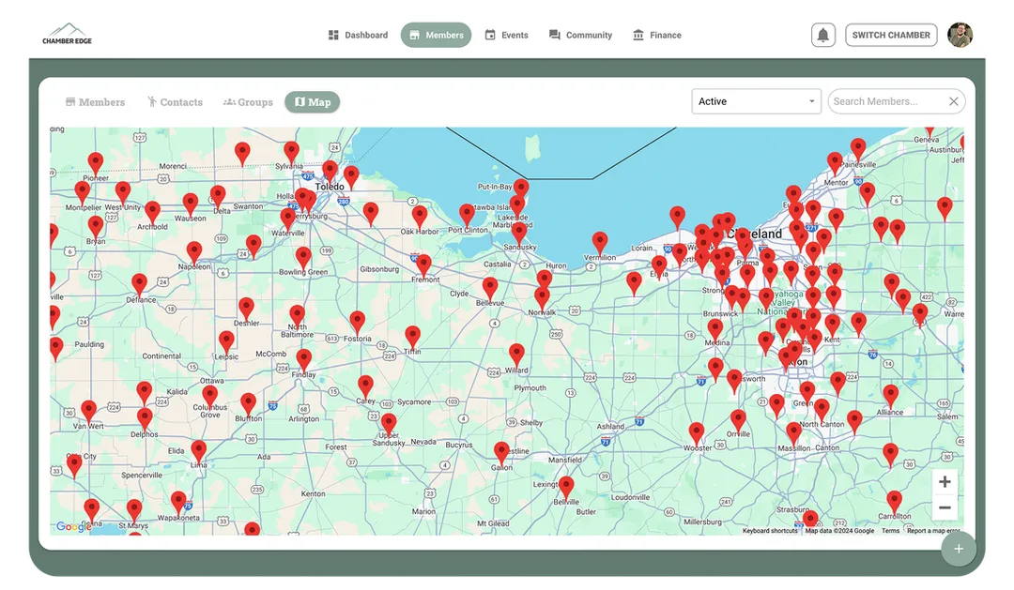Select the map pin at Fremont

(423, 265)
